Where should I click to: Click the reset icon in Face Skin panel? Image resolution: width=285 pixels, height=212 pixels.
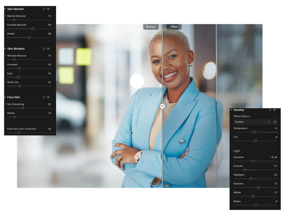pos(43,97)
